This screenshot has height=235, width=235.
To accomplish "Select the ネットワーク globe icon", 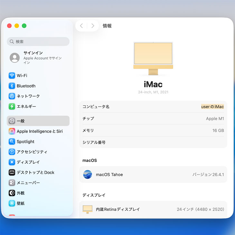I will [x=12, y=96].
